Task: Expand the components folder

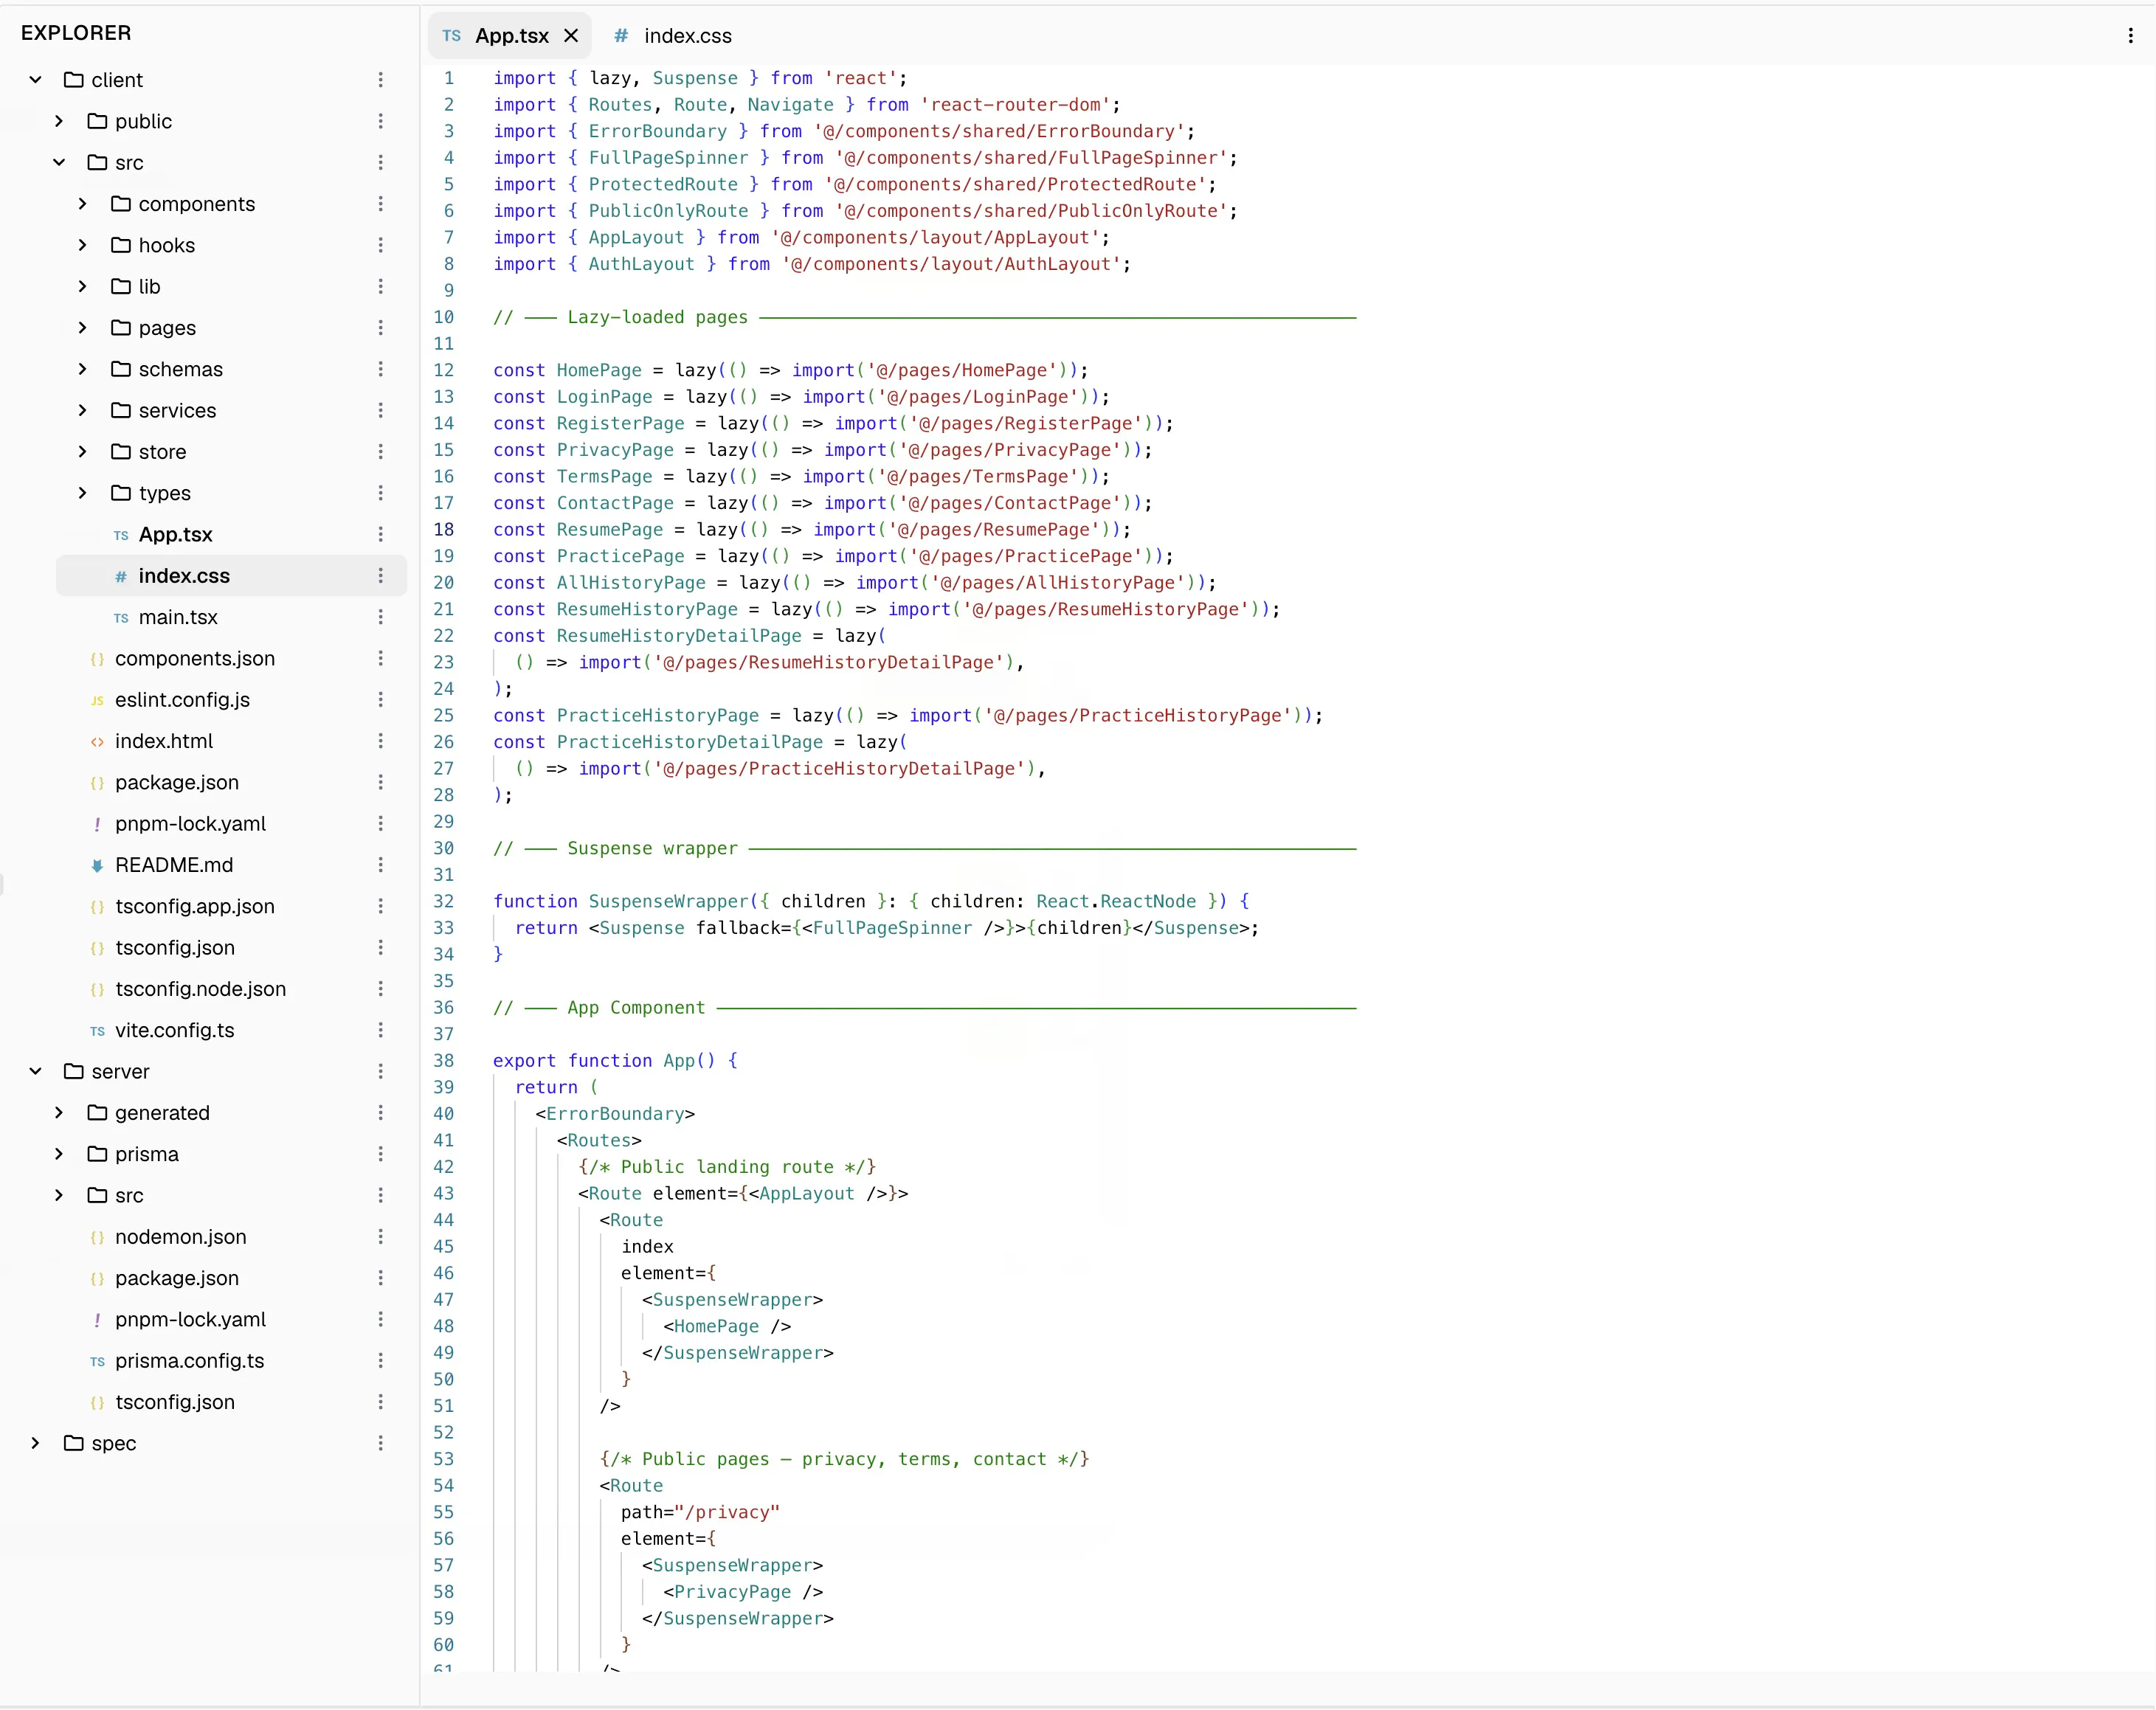Action: [83, 204]
